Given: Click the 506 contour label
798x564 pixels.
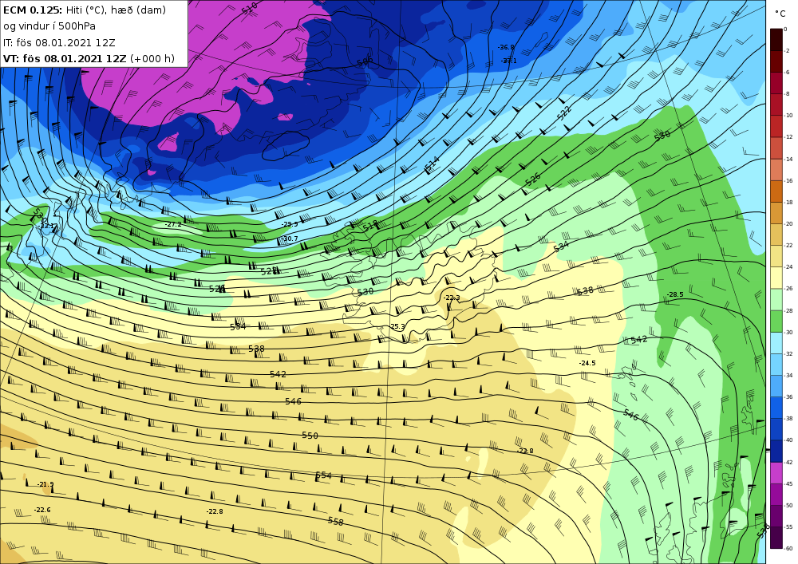Looking at the screenshot, I should click(x=365, y=62).
